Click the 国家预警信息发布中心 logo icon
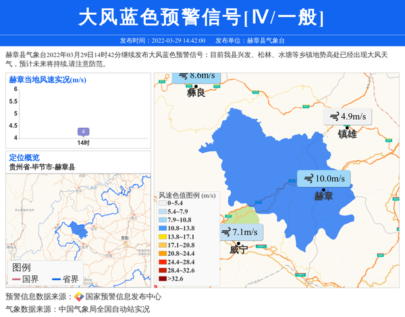 pos(79,296)
